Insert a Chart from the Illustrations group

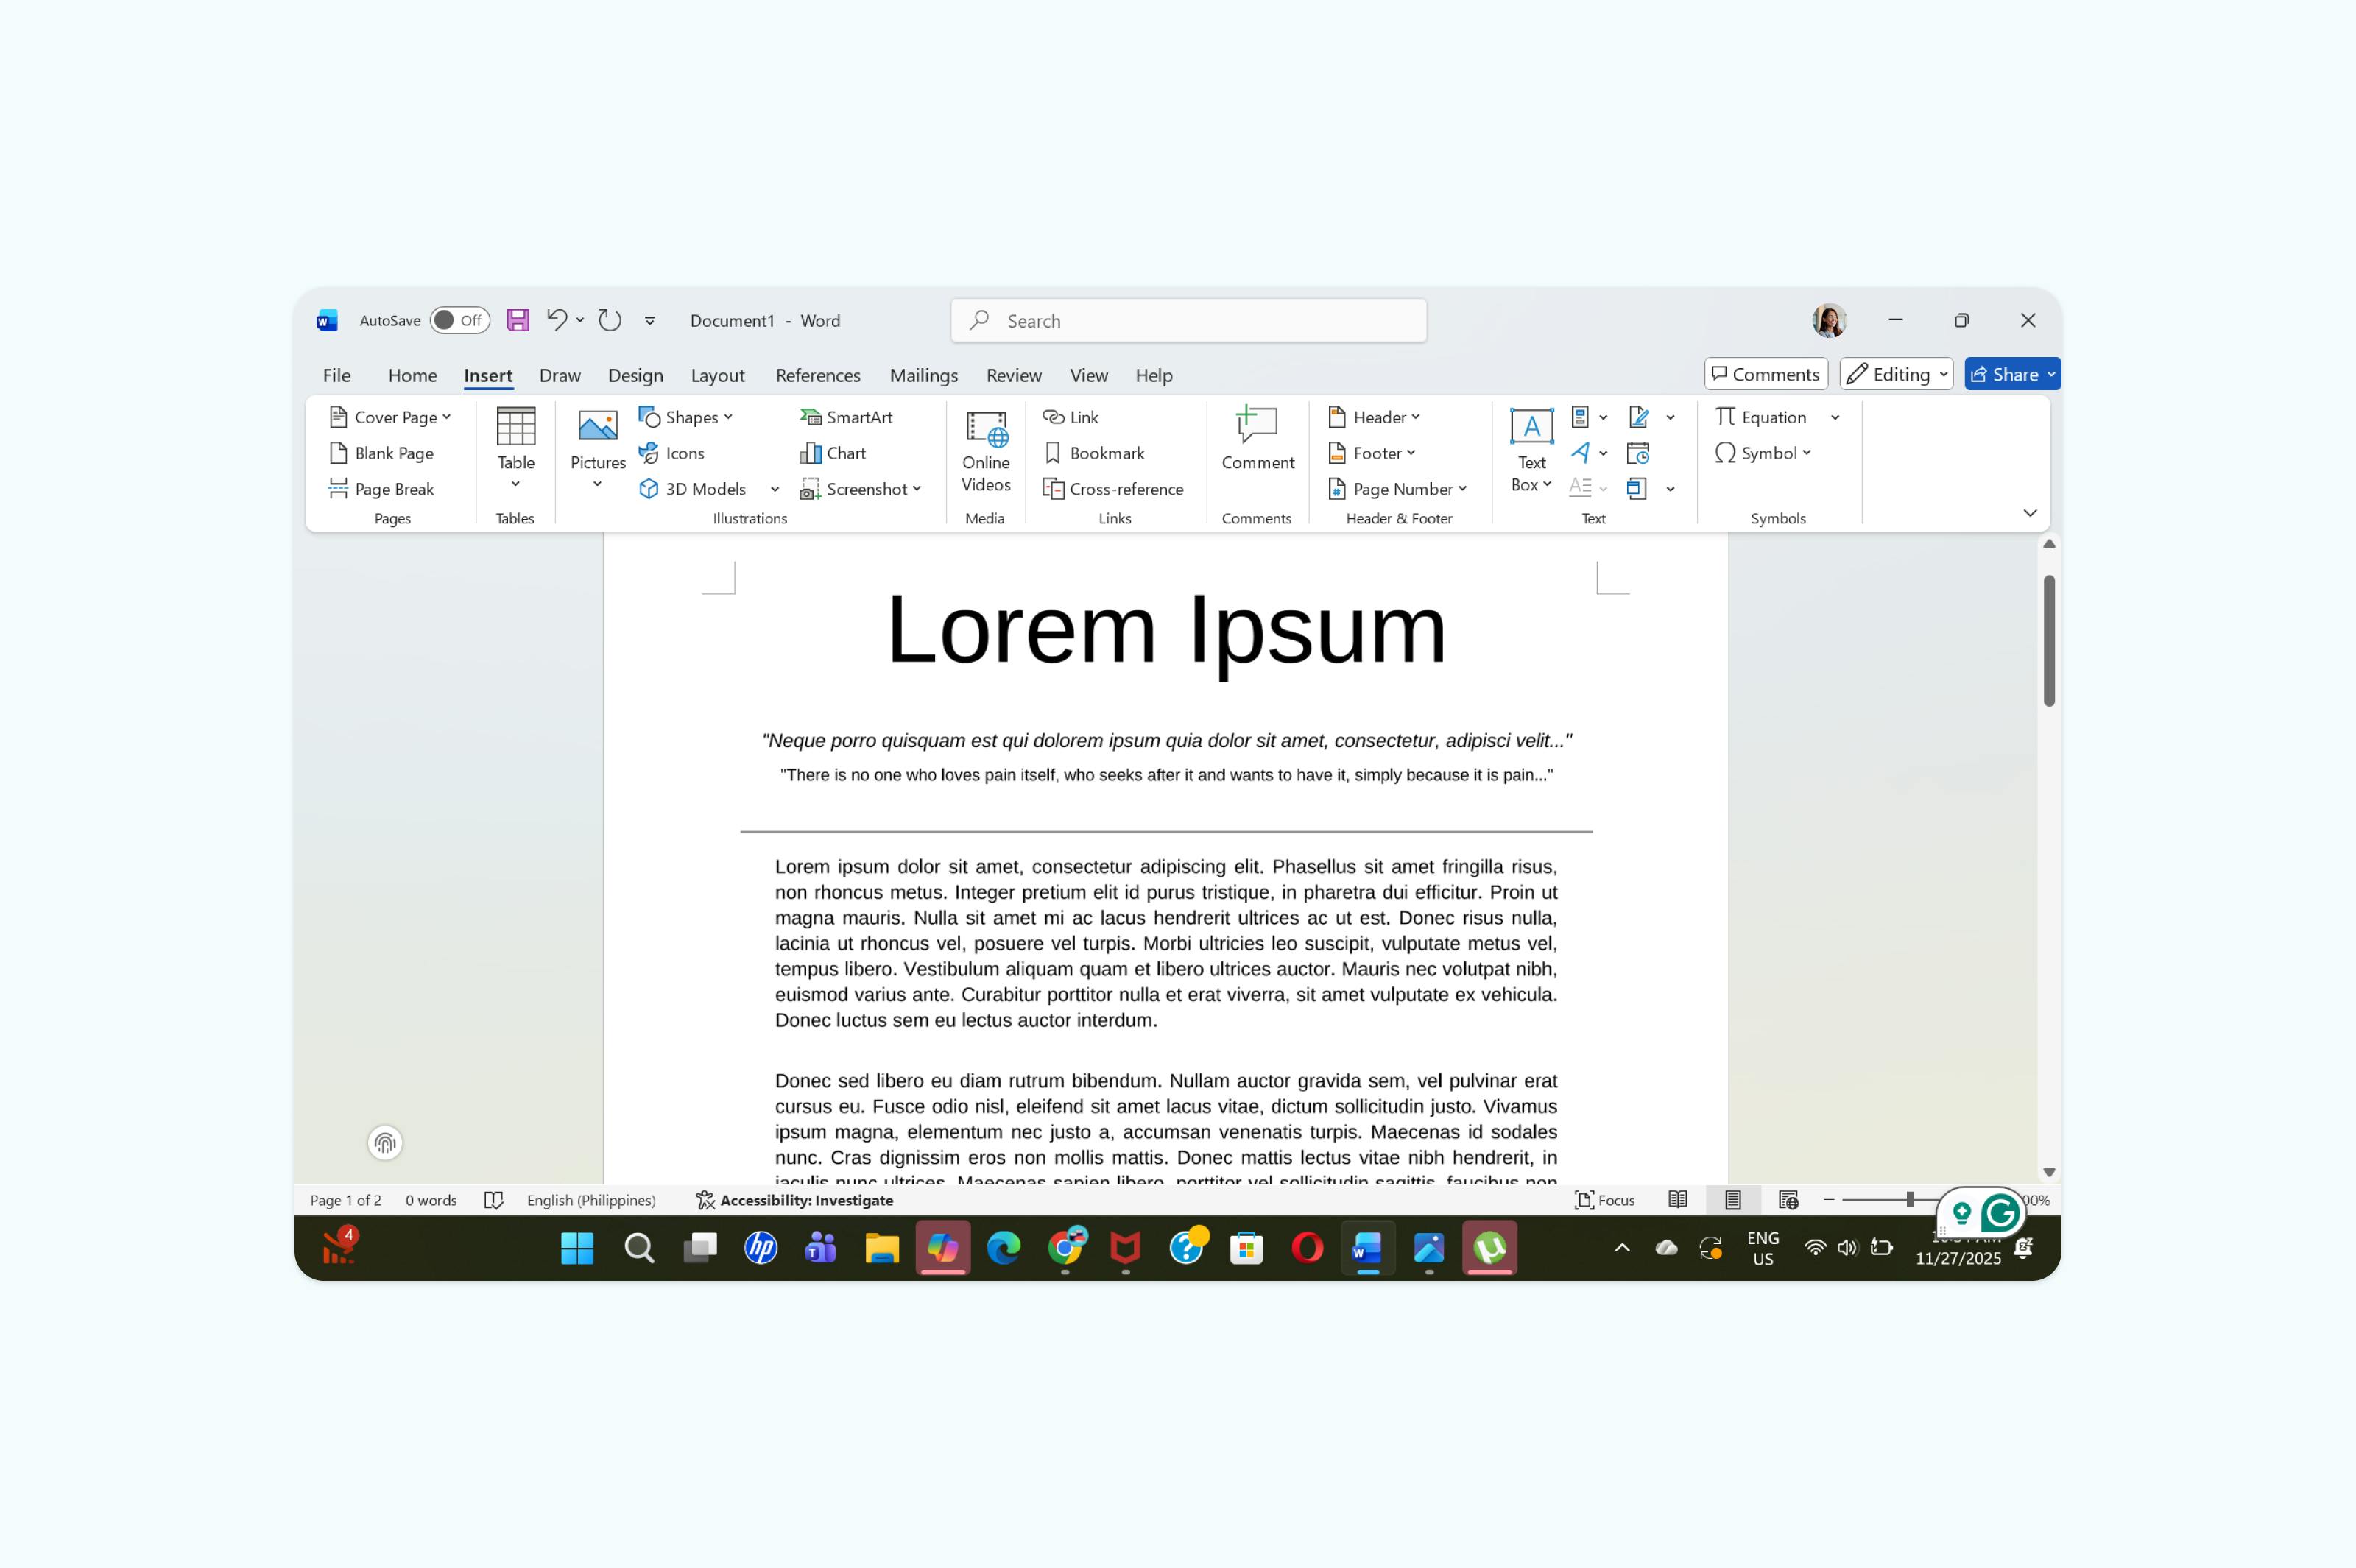click(834, 453)
